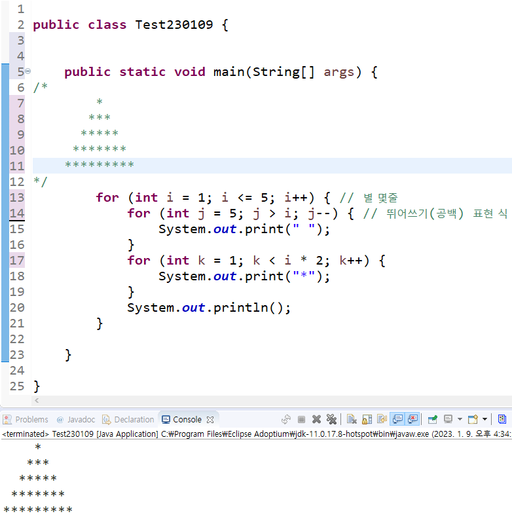Click 'k < i * 2' loop condition
The height and width of the screenshot is (520, 512).
click(288, 261)
